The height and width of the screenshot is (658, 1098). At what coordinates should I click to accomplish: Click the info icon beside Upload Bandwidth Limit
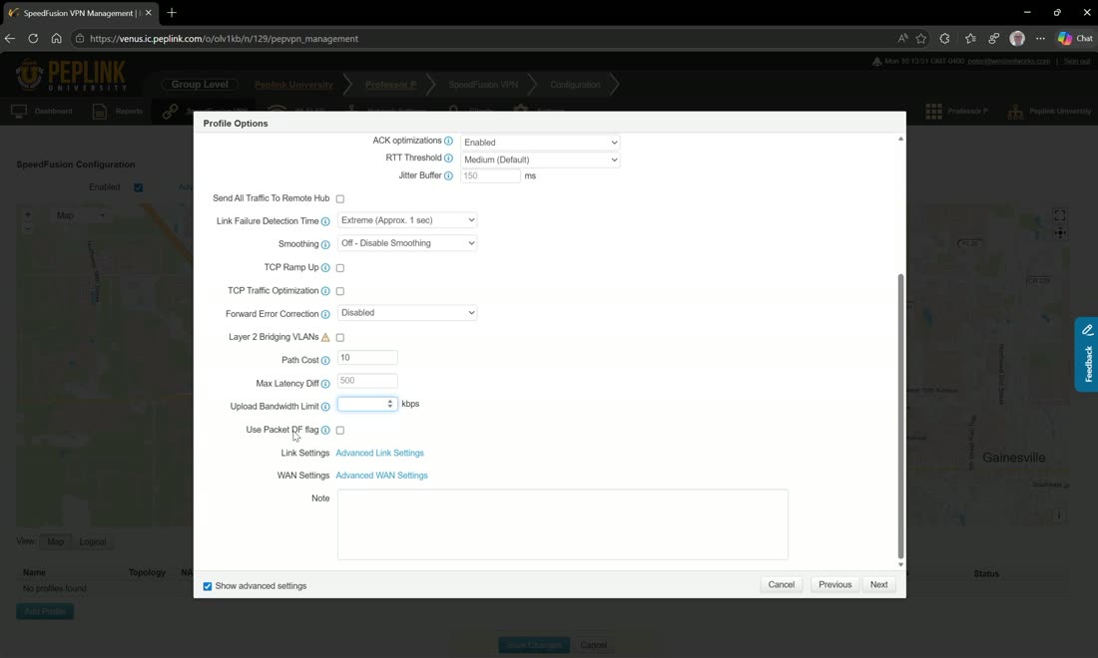pos(325,407)
